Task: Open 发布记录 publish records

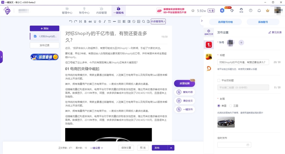Action: 45,46
